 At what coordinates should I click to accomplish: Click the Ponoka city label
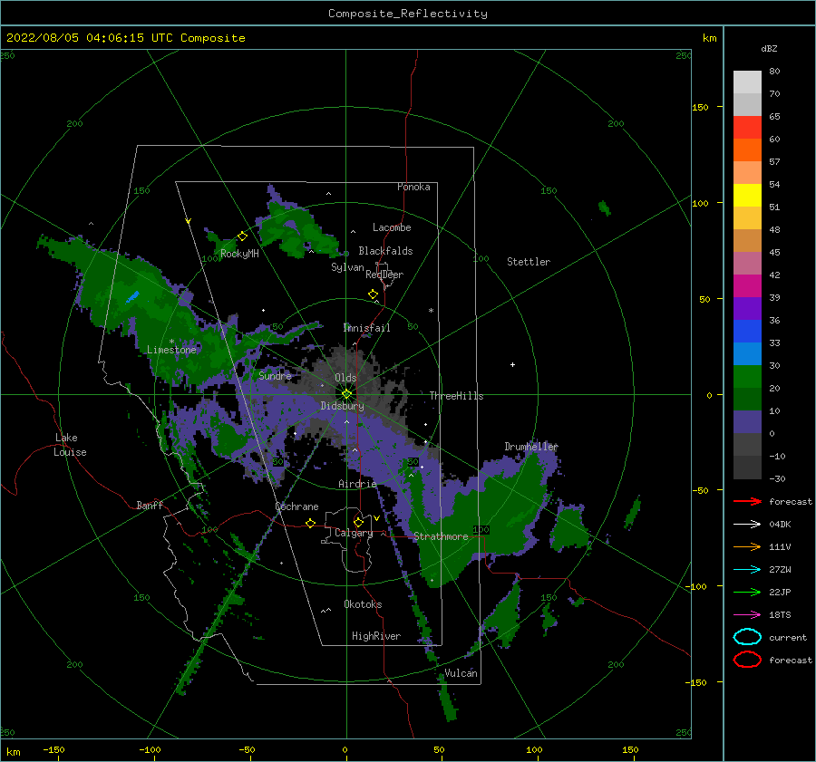[x=413, y=187]
